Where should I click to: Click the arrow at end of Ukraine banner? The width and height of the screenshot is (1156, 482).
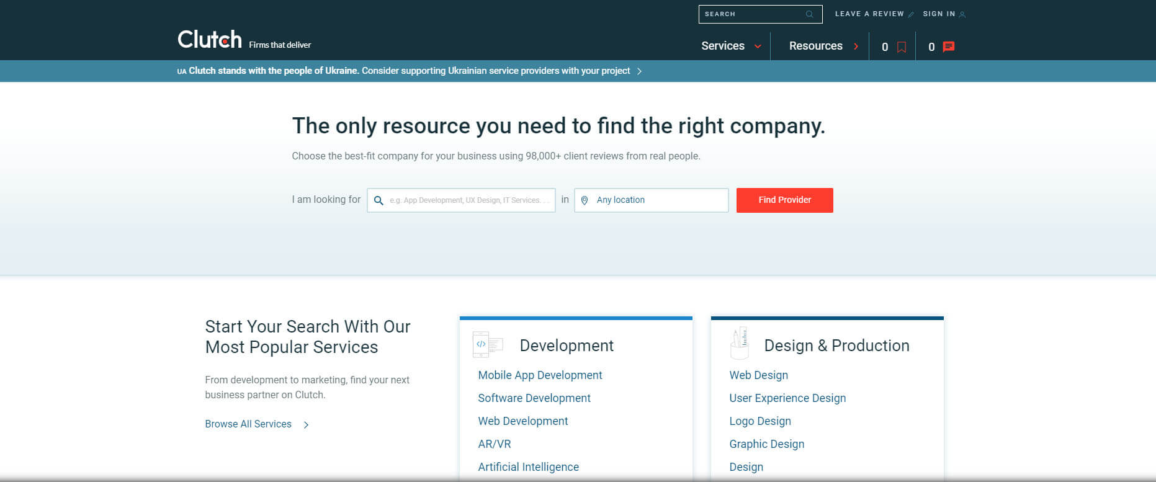(639, 71)
